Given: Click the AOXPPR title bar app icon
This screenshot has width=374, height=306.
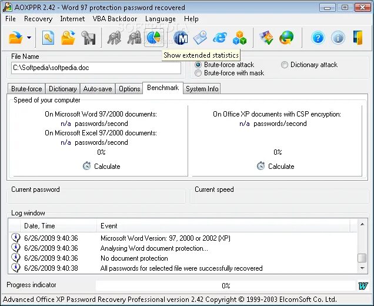Looking at the screenshot, I should coord(8,7).
